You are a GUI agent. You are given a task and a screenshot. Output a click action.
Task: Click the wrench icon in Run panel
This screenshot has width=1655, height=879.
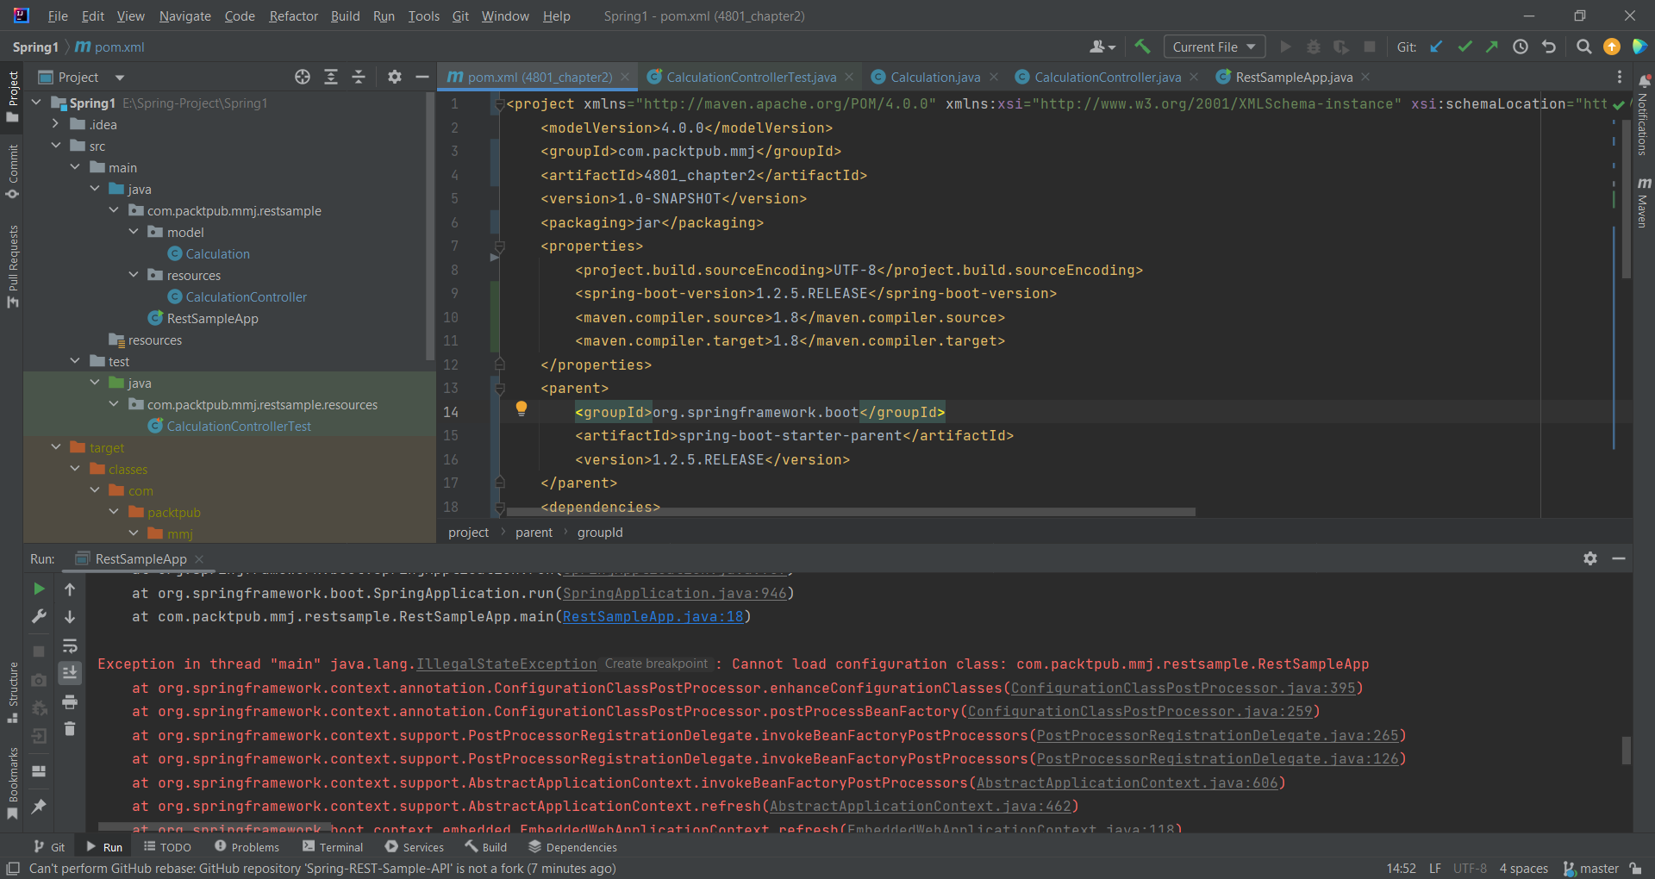coord(39,616)
